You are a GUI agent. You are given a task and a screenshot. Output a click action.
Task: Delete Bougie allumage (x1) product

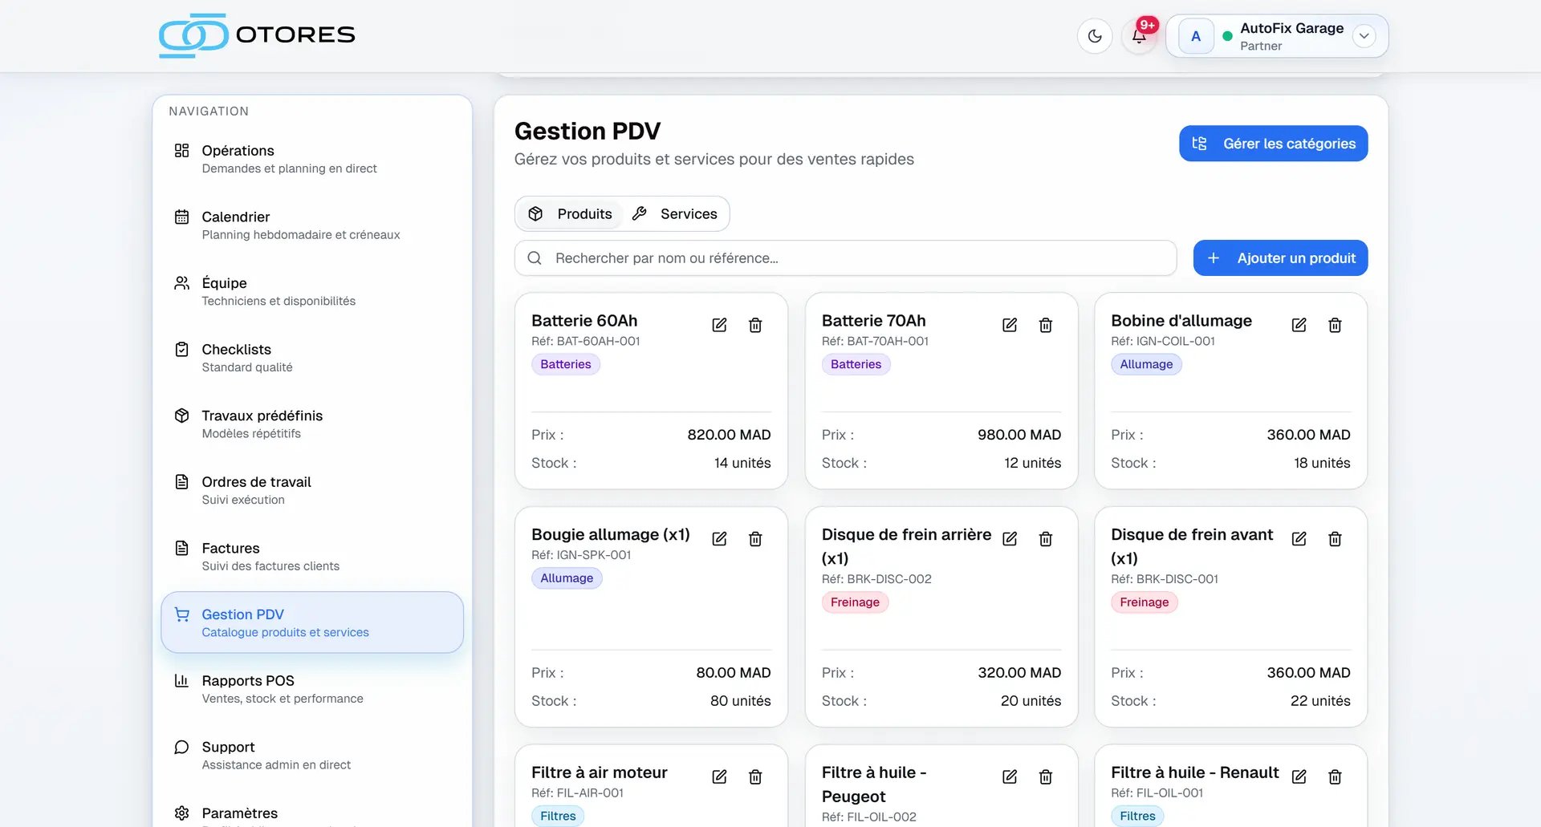755,539
